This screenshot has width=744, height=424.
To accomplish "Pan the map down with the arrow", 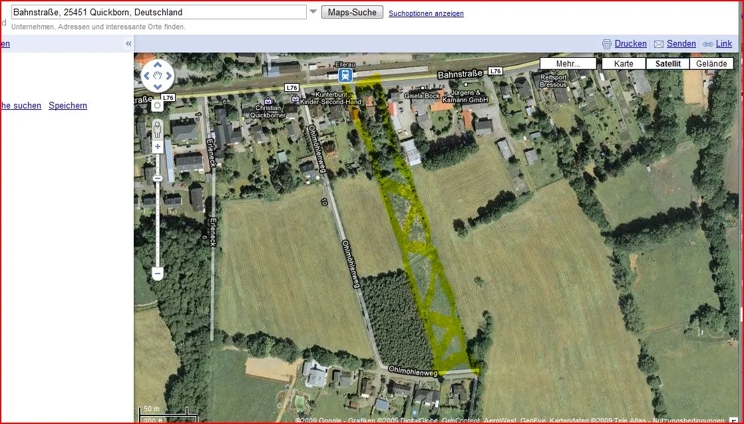I will coord(158,87).
